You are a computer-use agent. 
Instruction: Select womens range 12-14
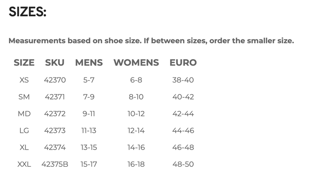[136, 131]
